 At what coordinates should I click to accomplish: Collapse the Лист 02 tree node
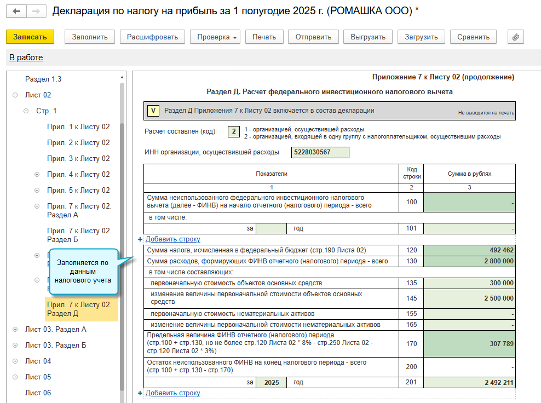click(x=15, y=95)
